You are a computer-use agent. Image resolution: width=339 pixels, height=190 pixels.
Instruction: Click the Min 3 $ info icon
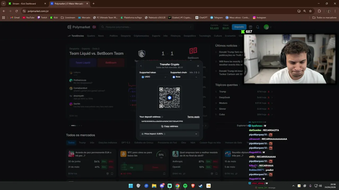(x=199, y=73)
